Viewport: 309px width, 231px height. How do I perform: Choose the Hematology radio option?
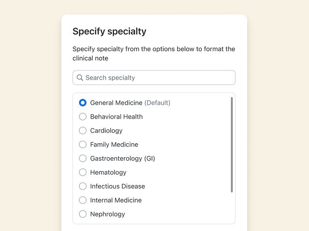coord(83,172)
